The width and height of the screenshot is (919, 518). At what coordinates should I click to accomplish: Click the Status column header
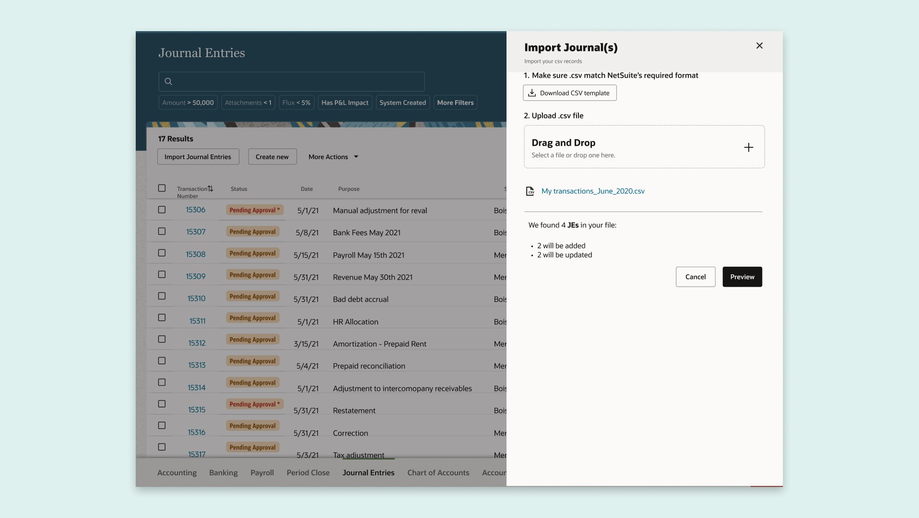(239, 189)
